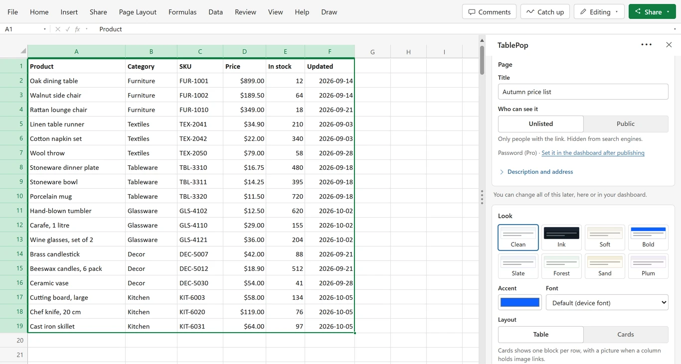Expand the formula bar using its right-end chevron
Screen dimensions: 681x364
pyautogui.click(x=675, y=29)
